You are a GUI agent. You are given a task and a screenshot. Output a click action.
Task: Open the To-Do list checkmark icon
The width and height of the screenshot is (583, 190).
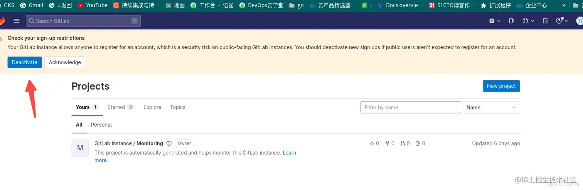pos(546,21)
